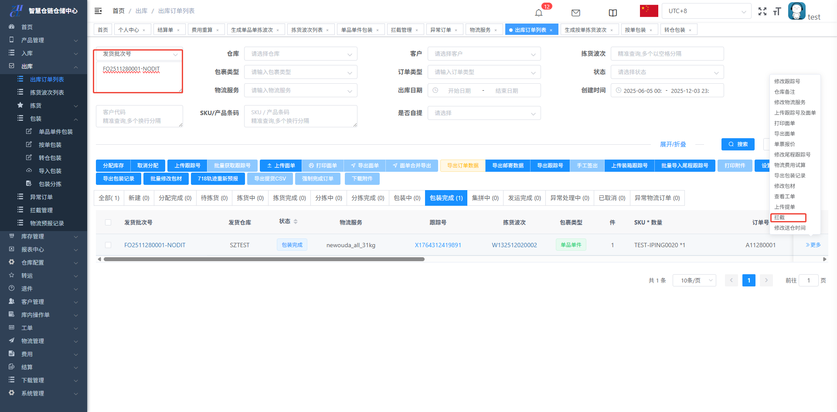Open the mail envelope icon
837x412 pixels.
pyautogui.click(x=575, y=13)
